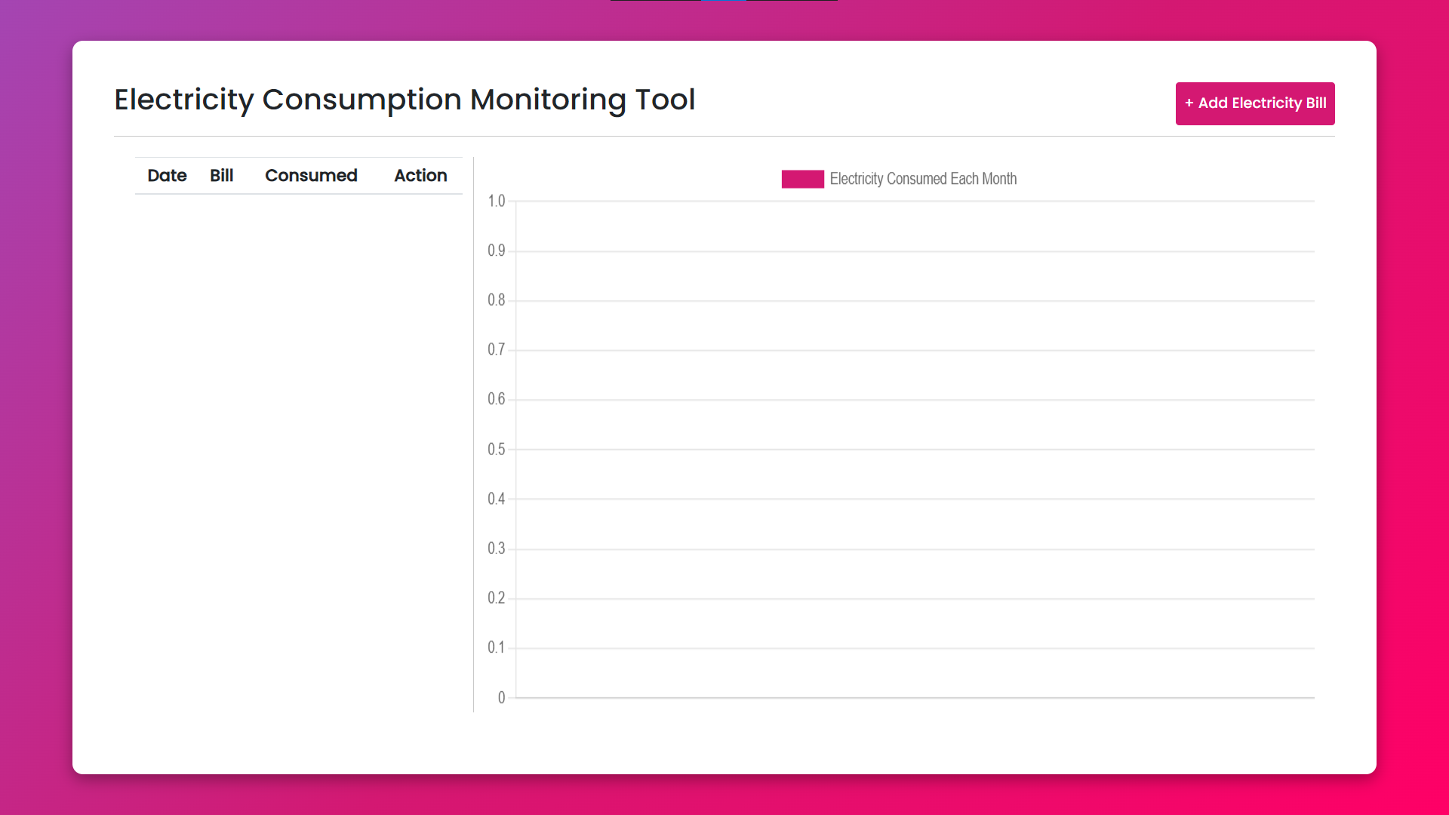Click the Action column header

[420, 176]
